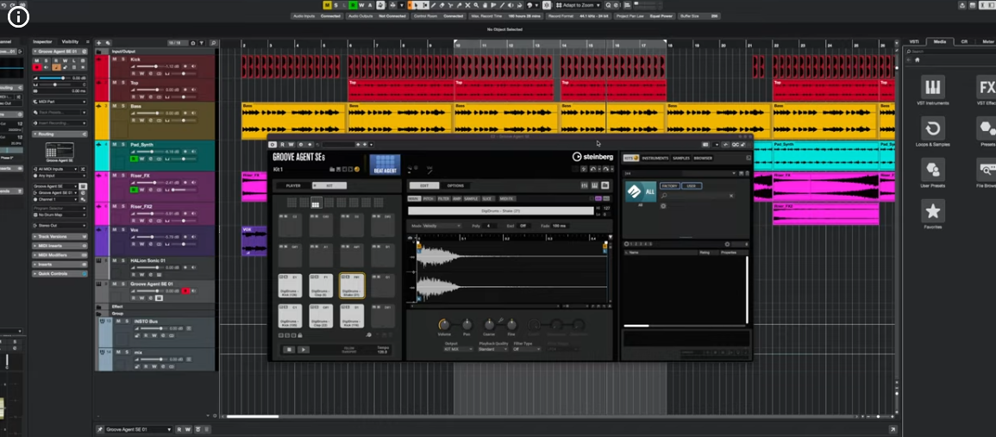Click the DigiDrums Shake pad F#1

tap(351, 286)
